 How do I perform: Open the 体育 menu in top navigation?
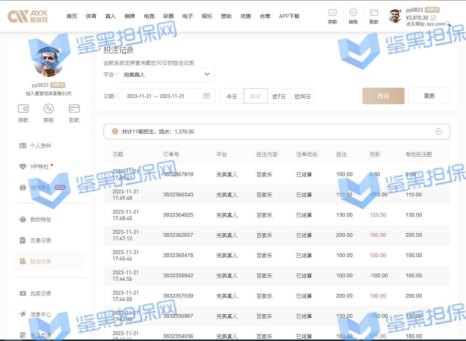coord(91,16)
